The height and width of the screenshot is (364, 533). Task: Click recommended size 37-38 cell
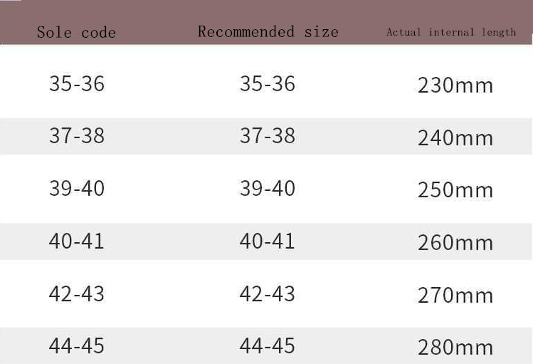click(x=267, y=135)
